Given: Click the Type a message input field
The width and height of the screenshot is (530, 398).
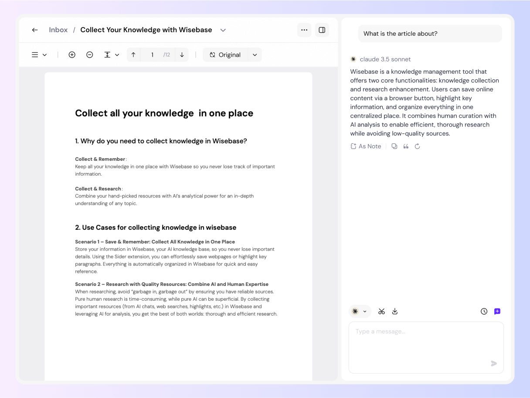Looking at the screenshot, I should pyautogui.click(x=426, y=347).
